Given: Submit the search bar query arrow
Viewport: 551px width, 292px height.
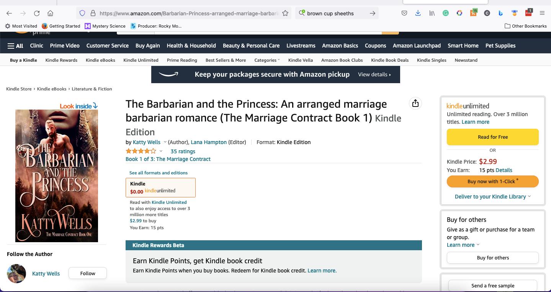Looking at the screenshot, I should (372, 13).
